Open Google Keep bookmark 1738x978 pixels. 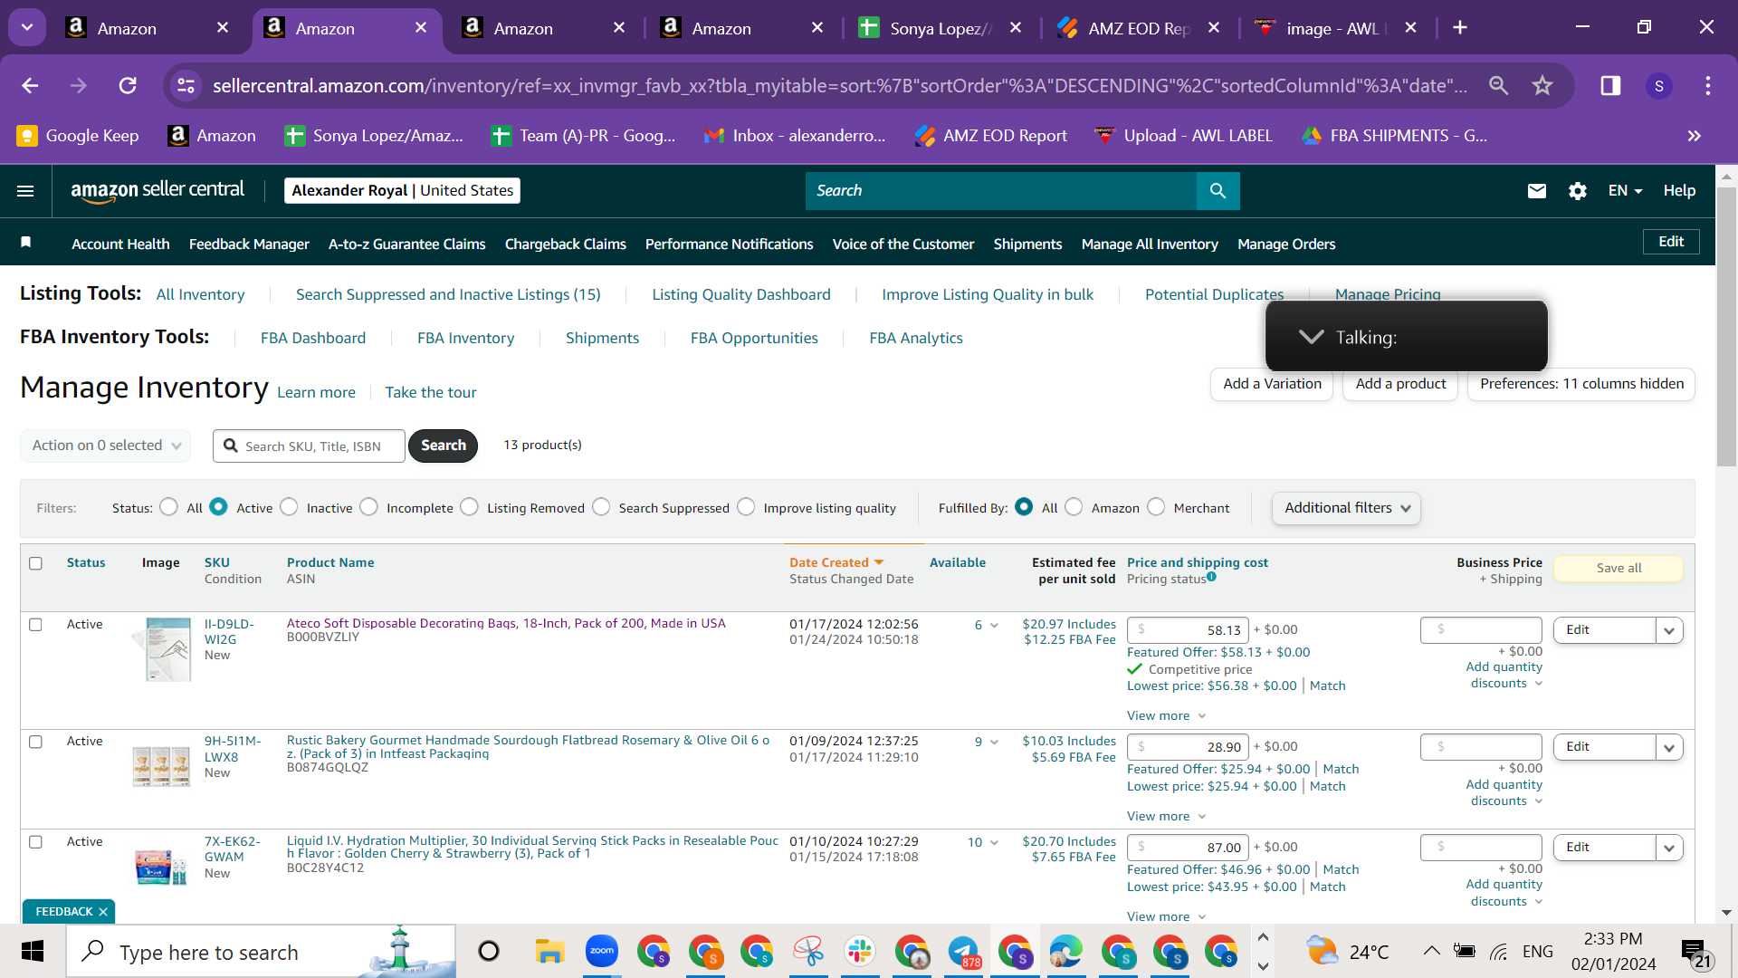pos(78,136)
